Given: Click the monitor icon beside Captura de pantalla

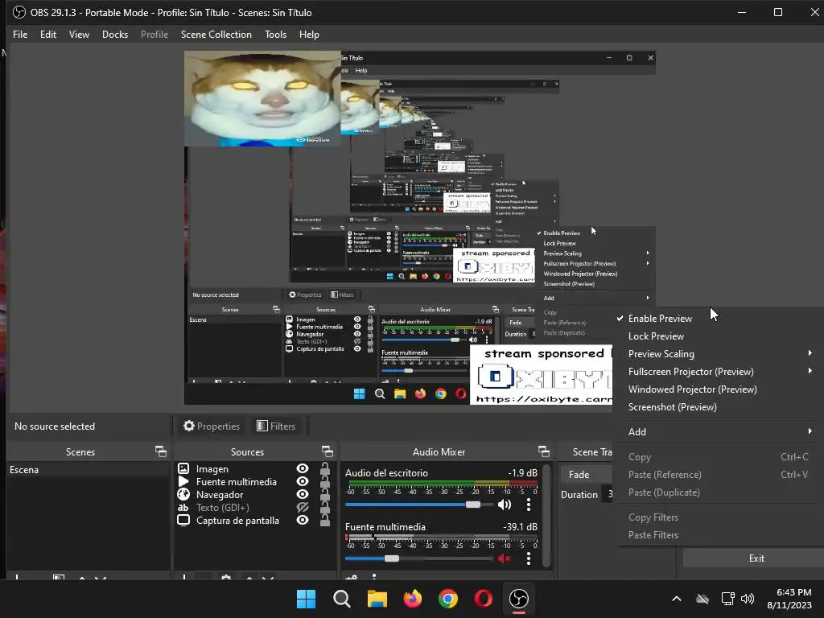Looking at the screenshot, I should (x=183, y=521).
